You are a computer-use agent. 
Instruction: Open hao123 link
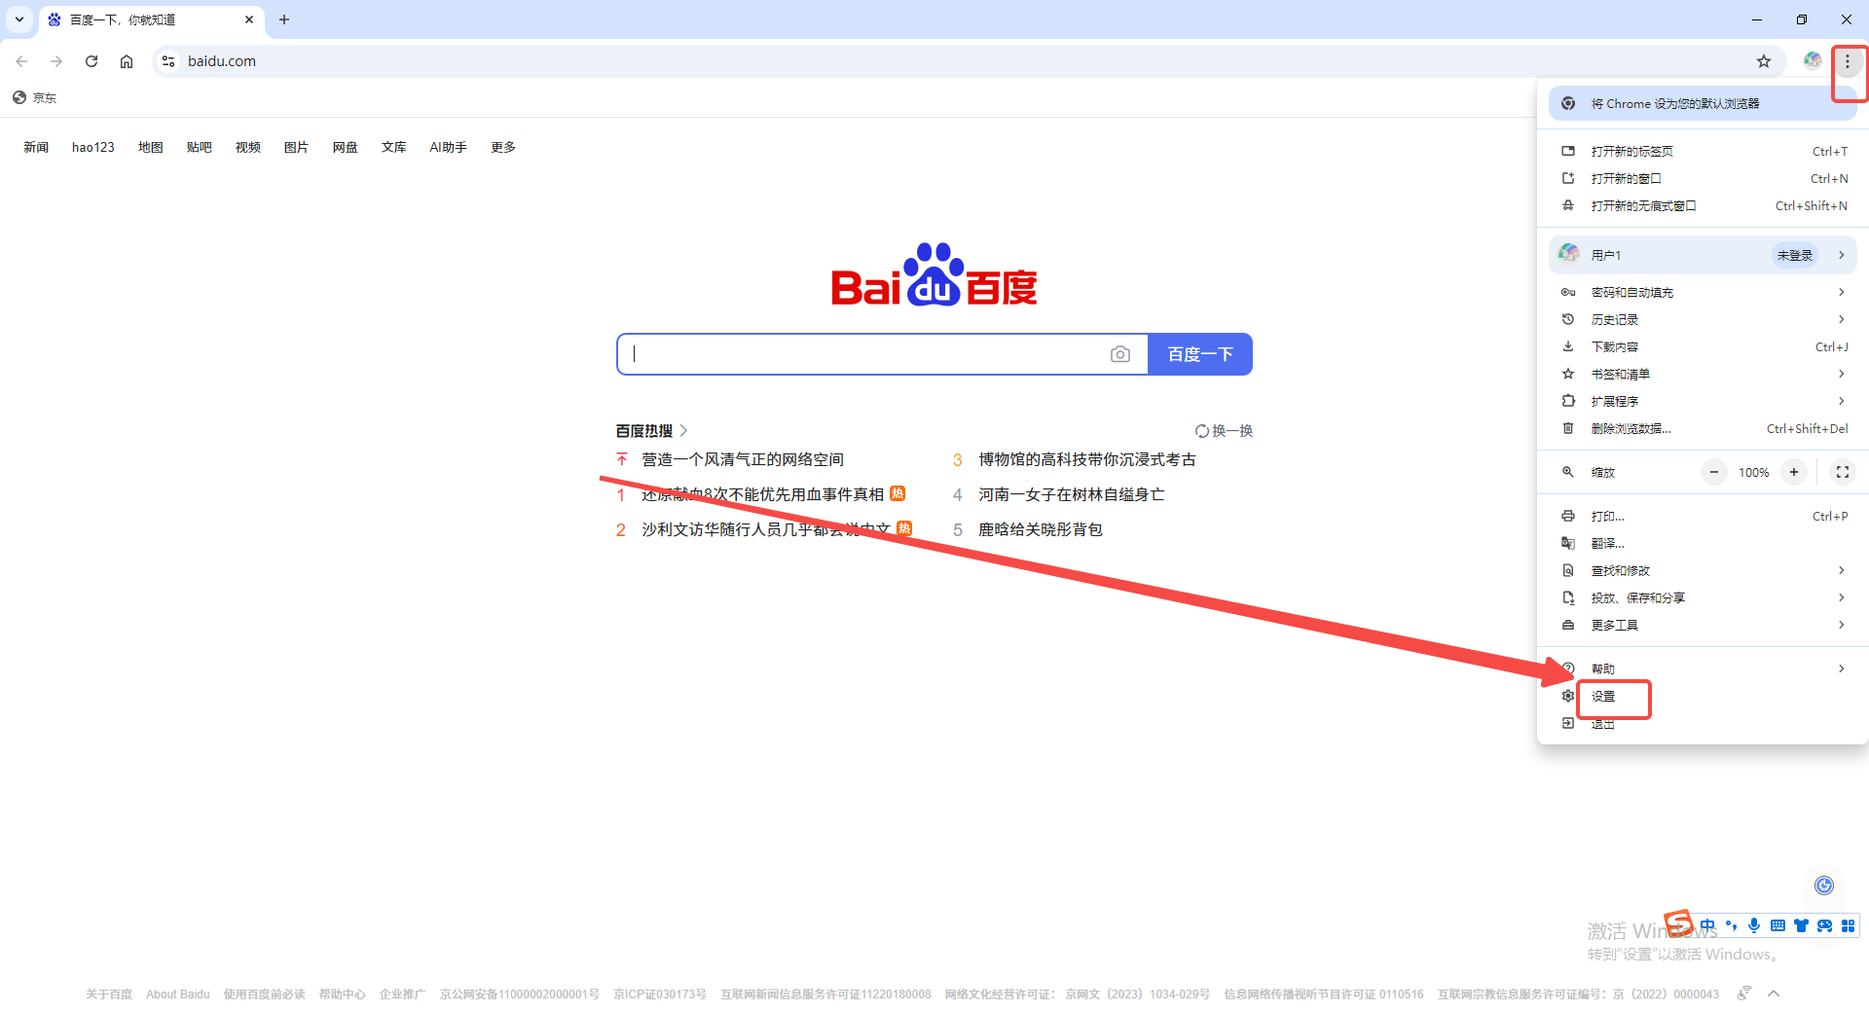93,148
